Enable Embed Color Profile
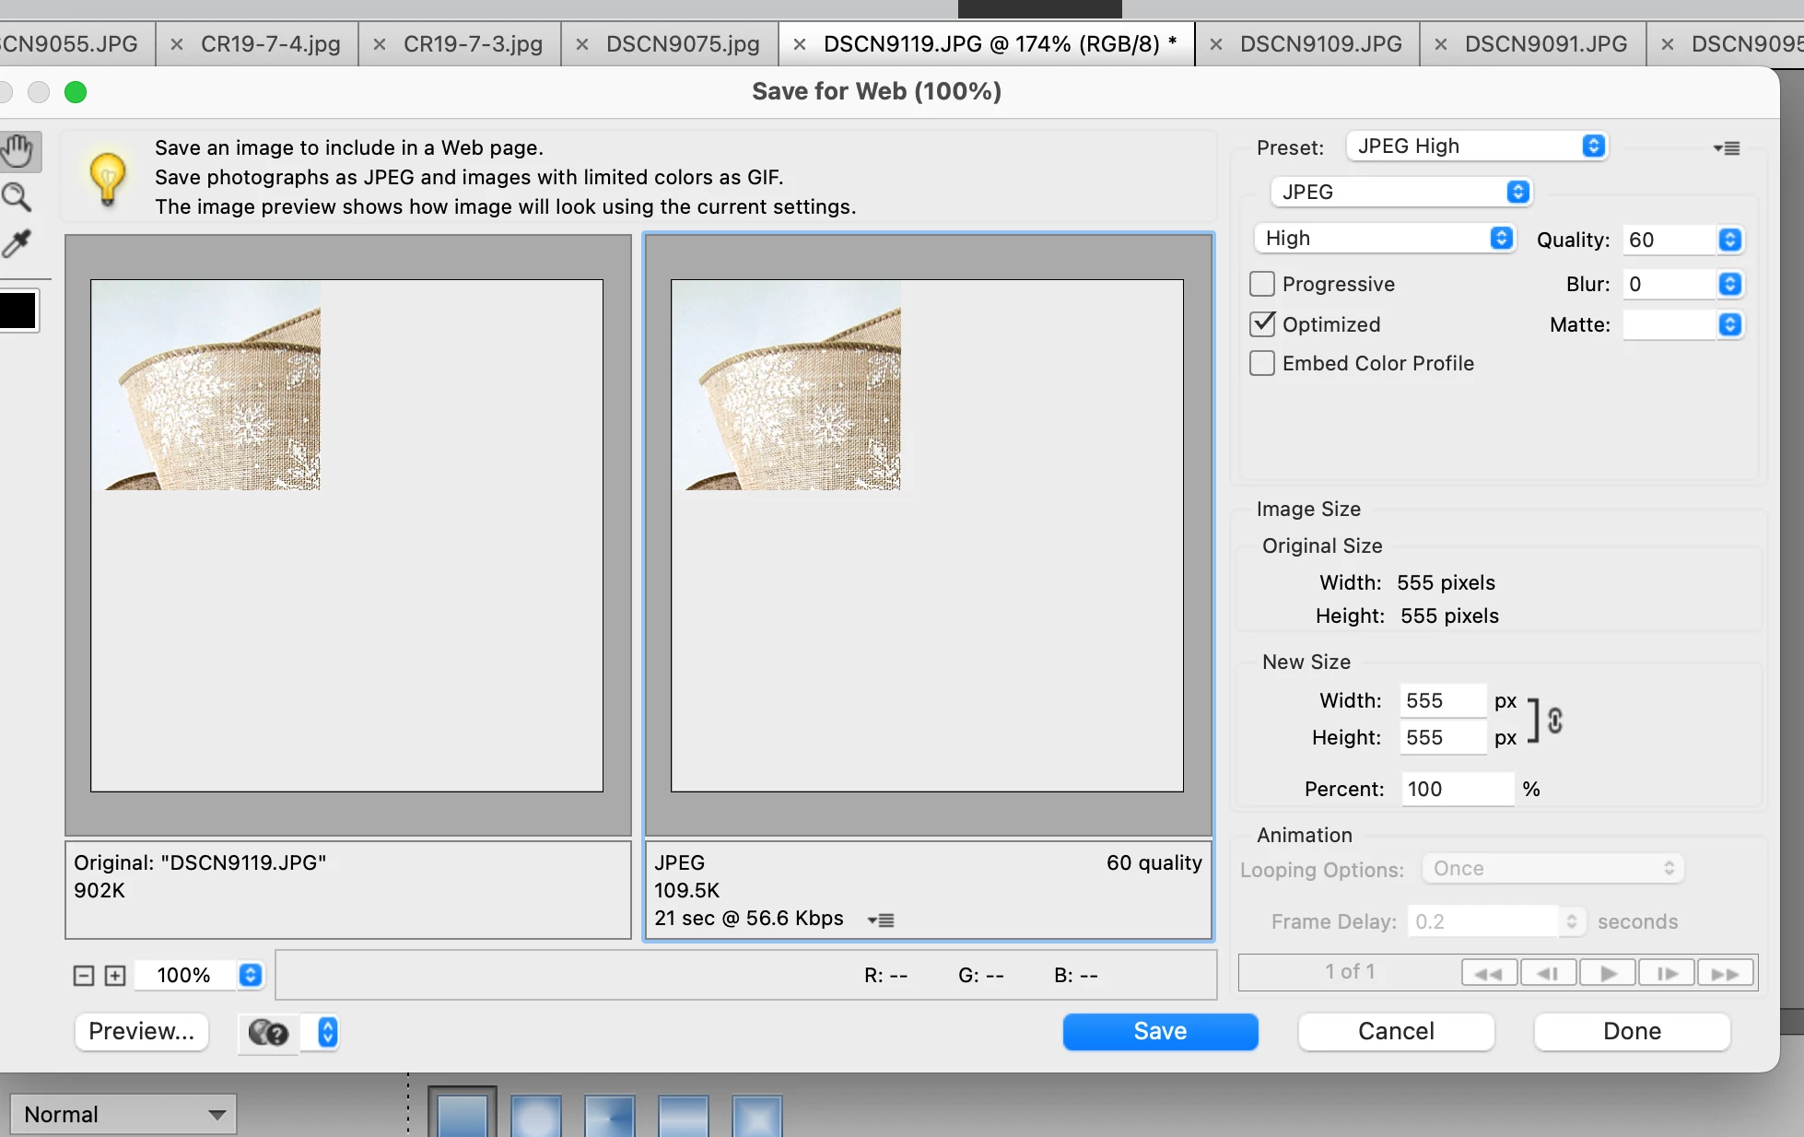1804x1137 pixels. pyautogui.click(x=1262, y=363)
